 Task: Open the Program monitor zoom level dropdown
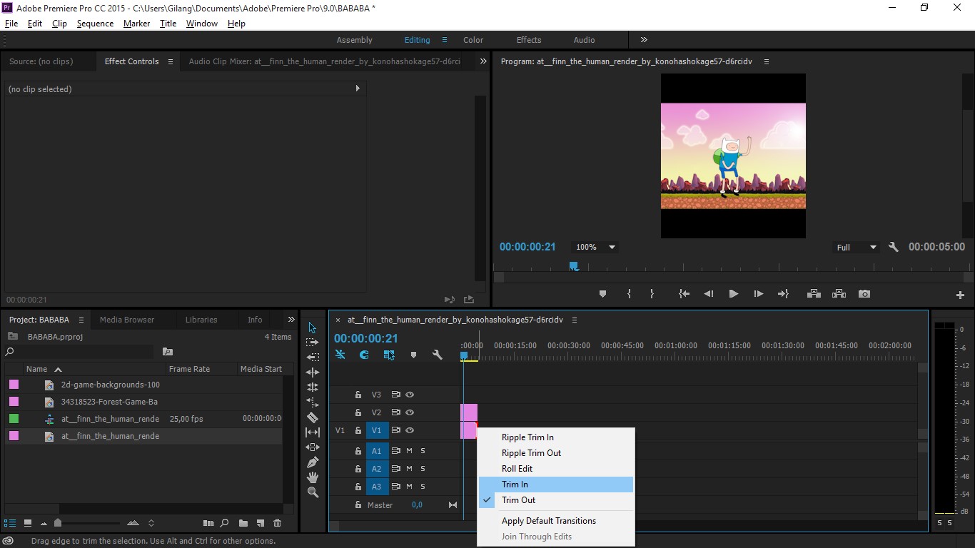coord(595,247)
